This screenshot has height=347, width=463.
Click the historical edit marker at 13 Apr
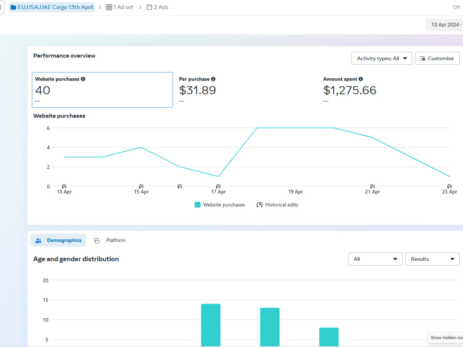pyautogui.click(x=64, y=186)
